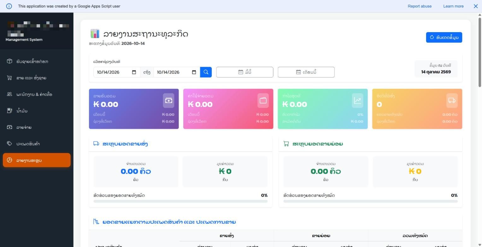Screen dimensions: 482x247
Task: Click the ອັບເດດຂໍ້ມູນ update data button
Action: pos(444,37)
